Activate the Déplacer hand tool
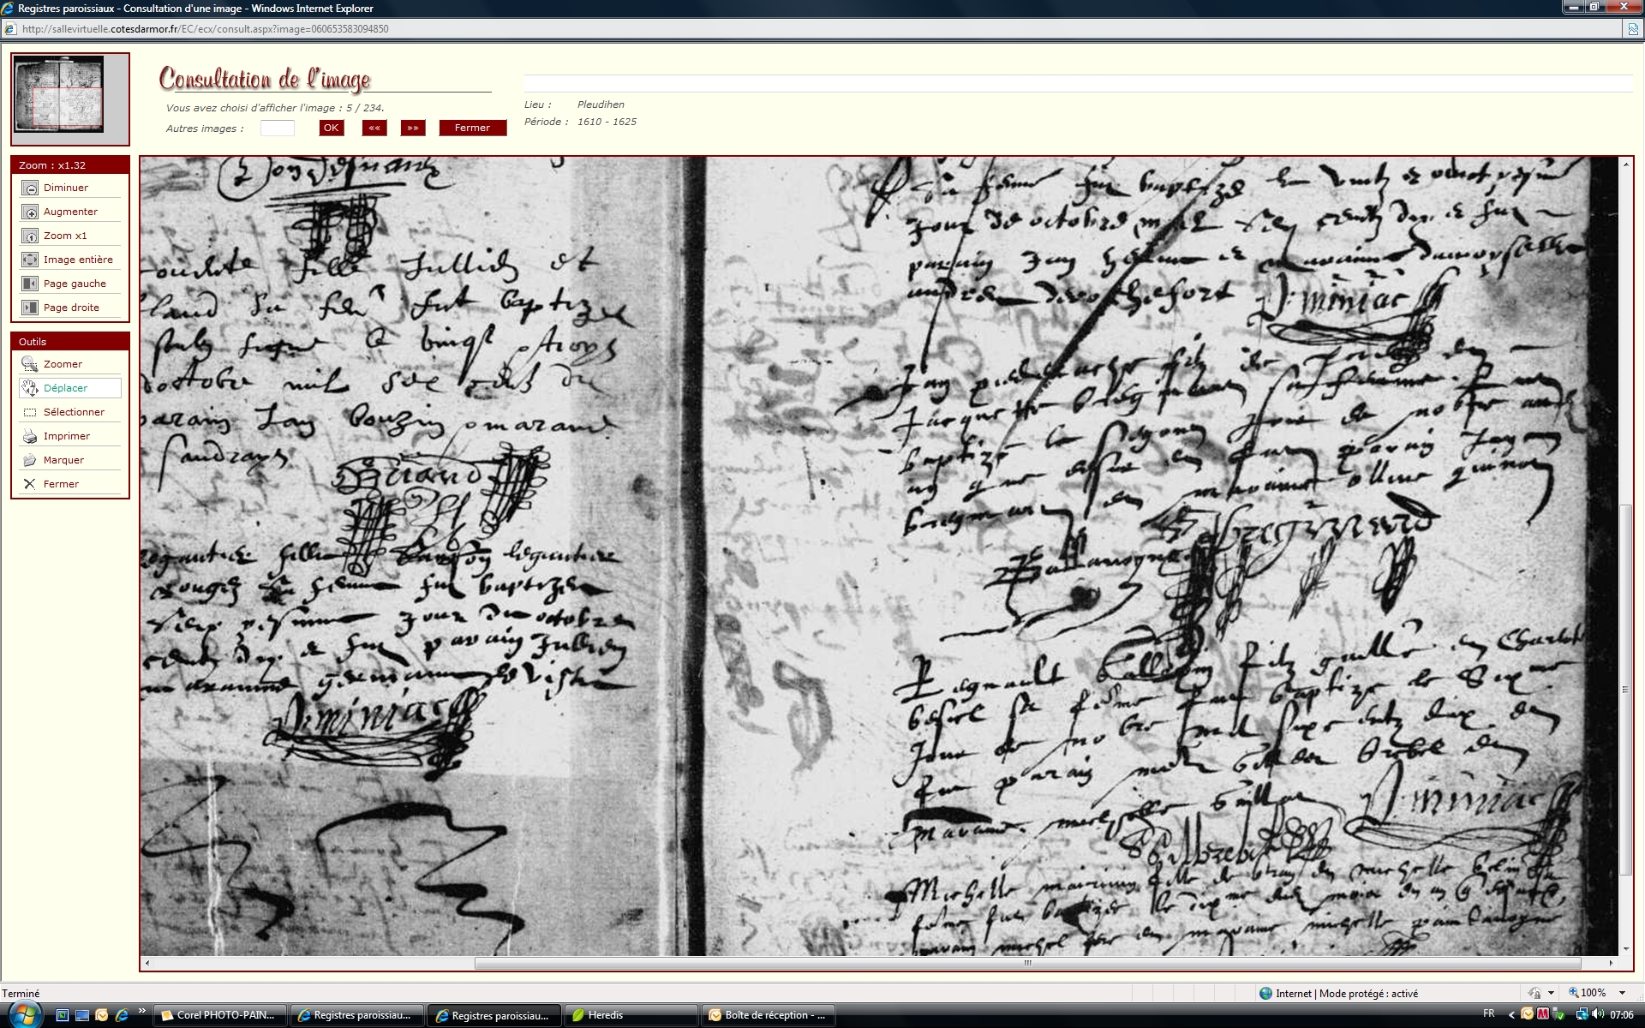The height and width of the screenshot is (1028, 1645). point(30,388)
